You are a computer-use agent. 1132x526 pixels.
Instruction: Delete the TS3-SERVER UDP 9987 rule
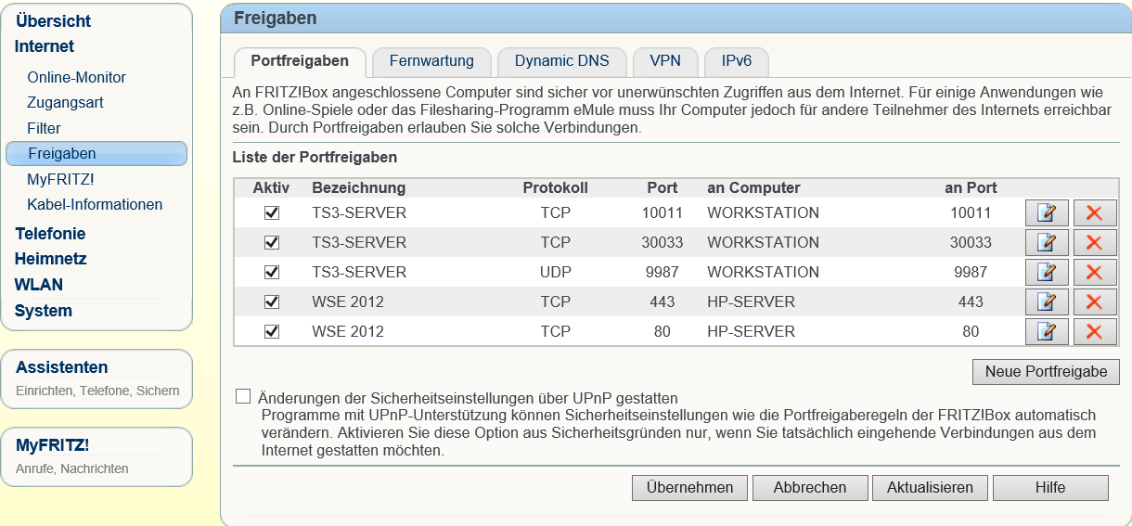[x=1094, y=273]
